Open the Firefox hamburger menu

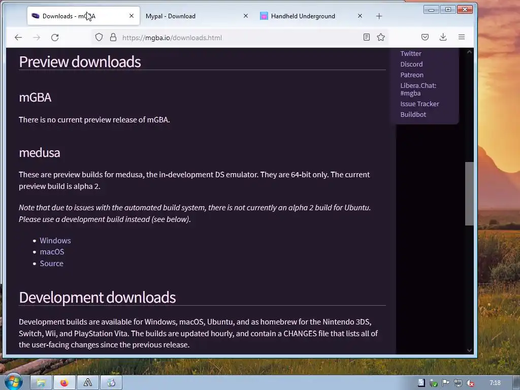(461, 37)
